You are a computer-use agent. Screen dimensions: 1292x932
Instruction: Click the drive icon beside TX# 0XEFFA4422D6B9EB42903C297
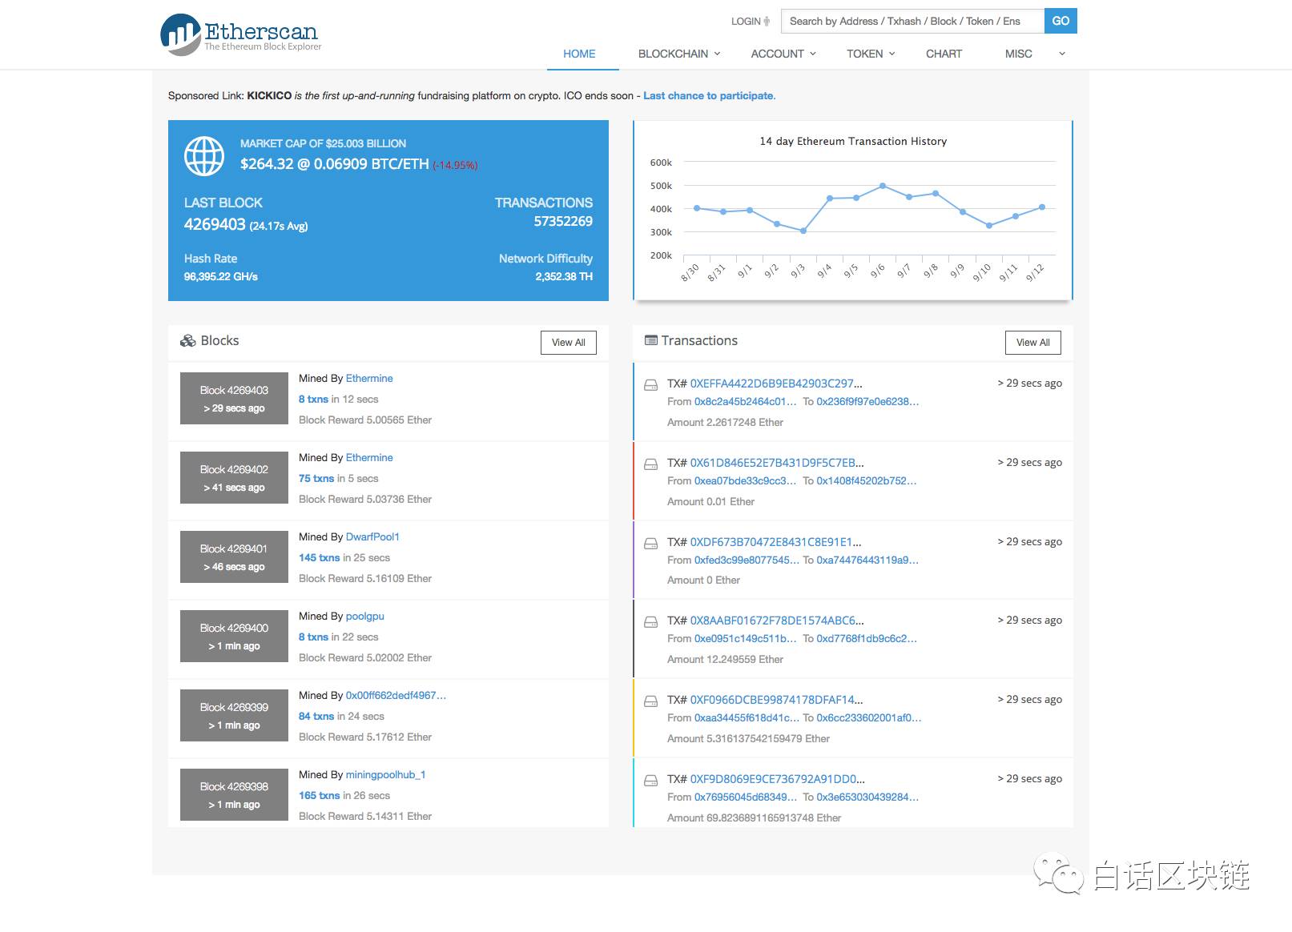click(x=651, y=384)
